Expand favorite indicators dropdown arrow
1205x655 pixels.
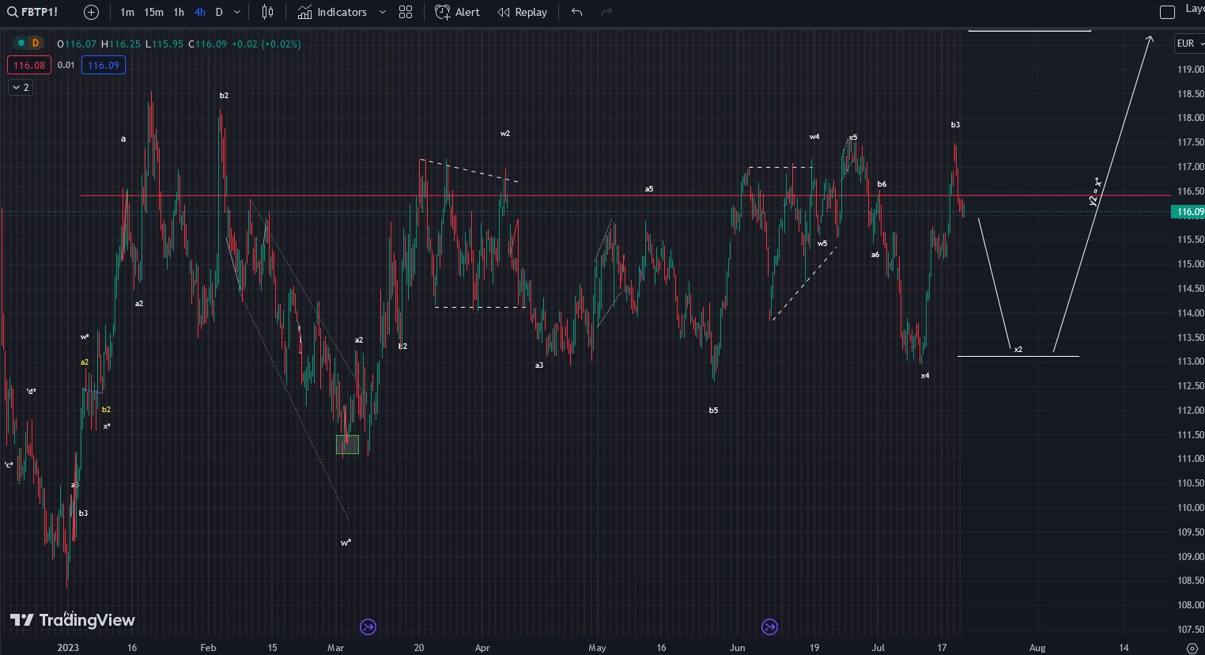click(x=383, y=12)
